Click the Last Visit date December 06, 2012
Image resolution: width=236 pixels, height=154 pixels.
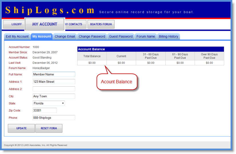point(45,63)
